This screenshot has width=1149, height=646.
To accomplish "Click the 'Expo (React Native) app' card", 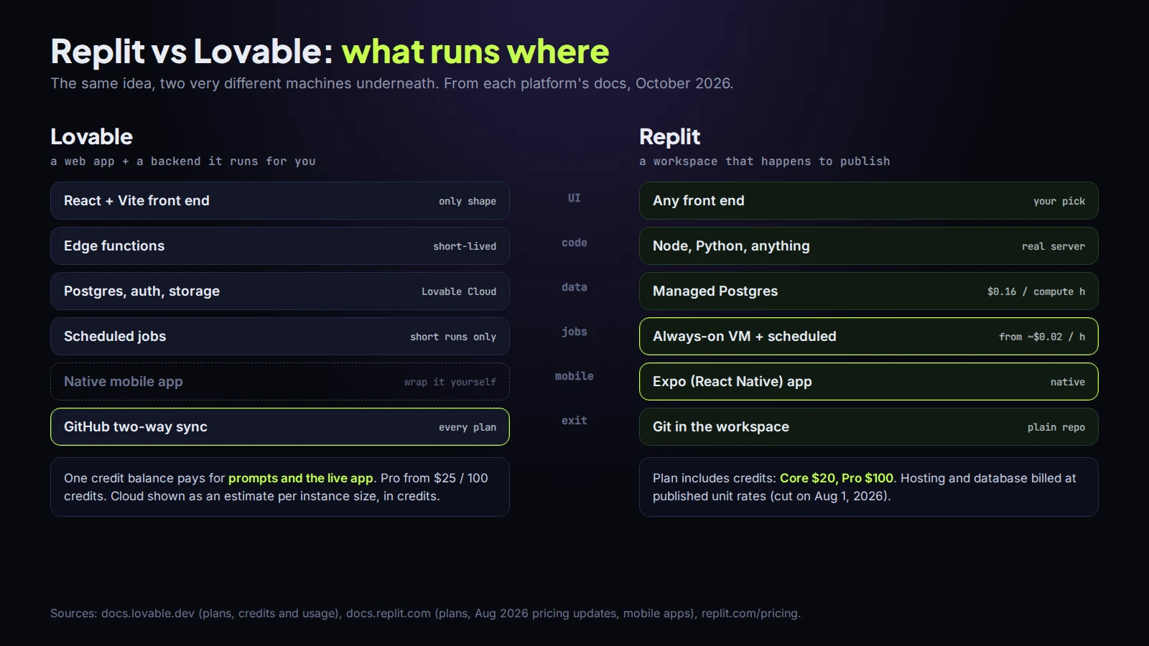I will (869, 382).
